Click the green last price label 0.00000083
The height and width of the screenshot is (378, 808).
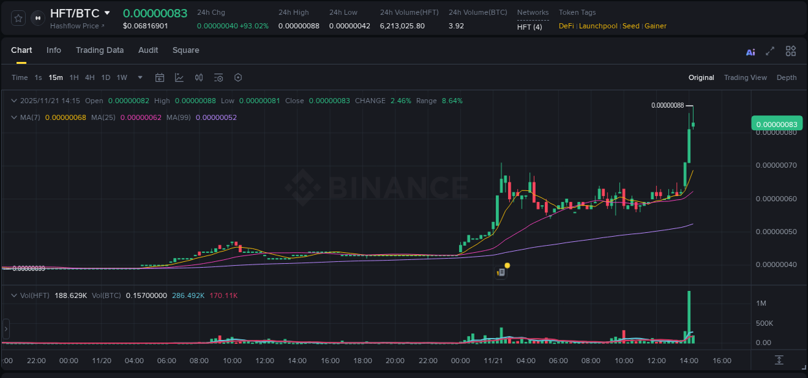(x=778, y=123)
